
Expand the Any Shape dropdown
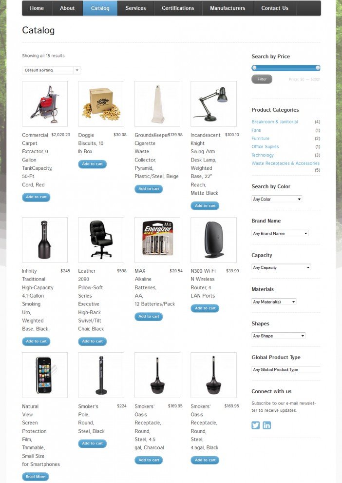(x=278, y=336)
